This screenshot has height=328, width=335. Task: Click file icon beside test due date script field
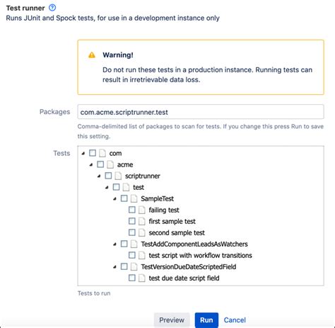[142, 278]
